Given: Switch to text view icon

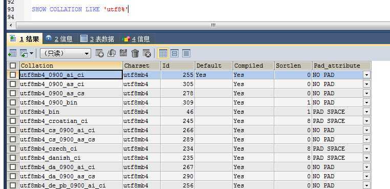Looking at the screenshot, I should [186, 53].
